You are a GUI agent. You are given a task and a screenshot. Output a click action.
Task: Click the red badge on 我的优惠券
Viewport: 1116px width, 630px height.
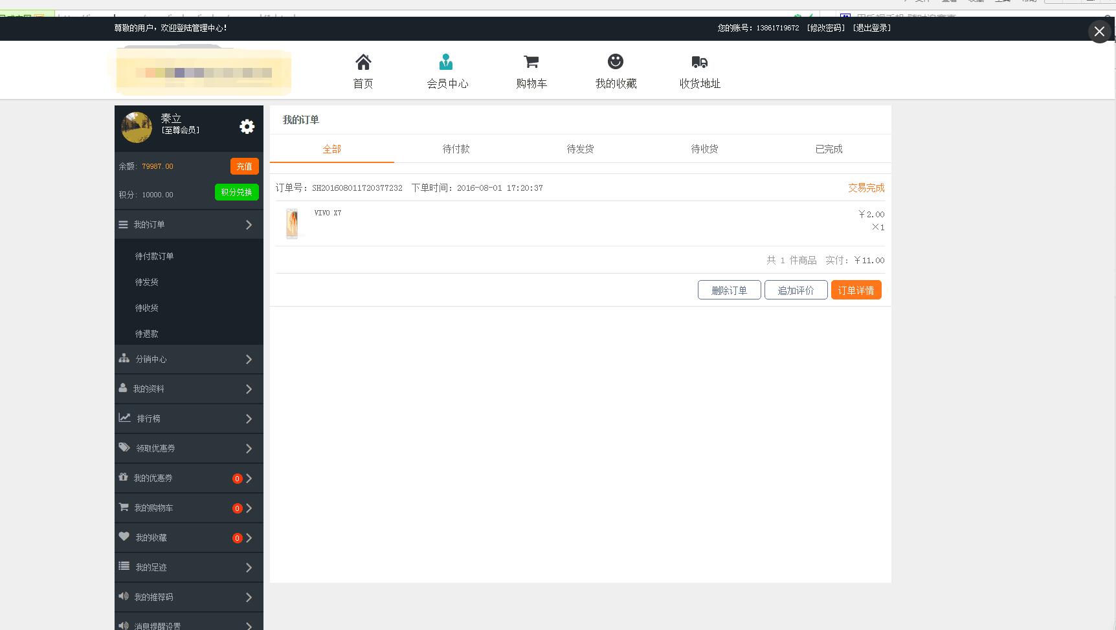coord(237,479)
